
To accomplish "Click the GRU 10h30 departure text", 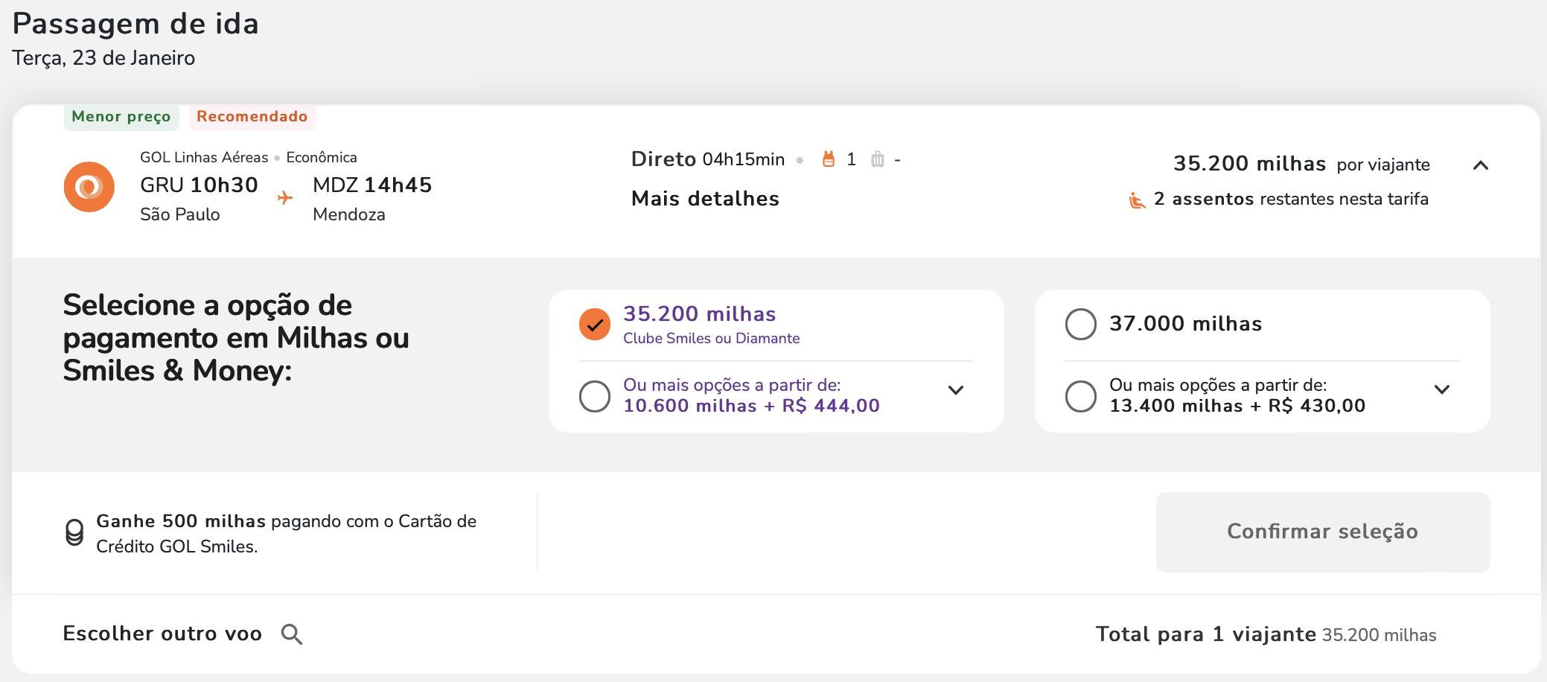I will 199,185.
